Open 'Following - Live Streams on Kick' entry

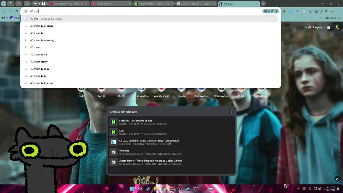click(x=171, y=122)
